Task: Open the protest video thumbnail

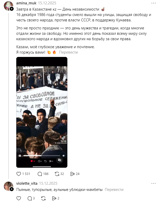Action: pyautogui.click(x=42, y=112)
